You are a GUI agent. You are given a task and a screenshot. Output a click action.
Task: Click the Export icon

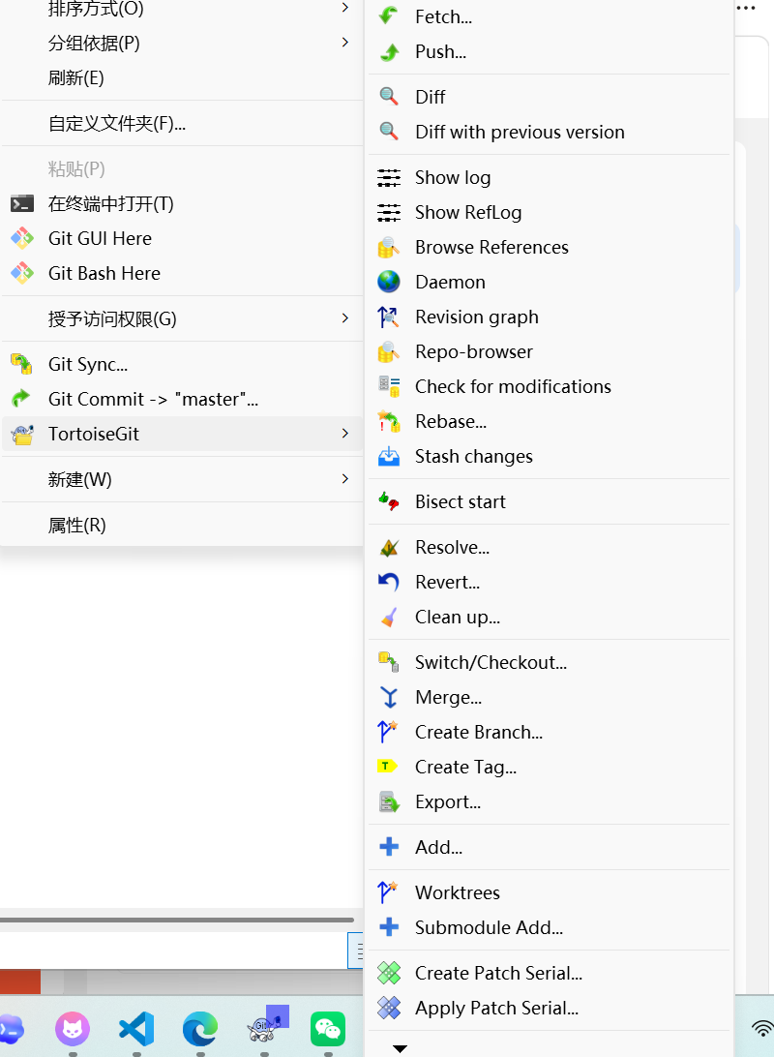(x=389, y=801)
